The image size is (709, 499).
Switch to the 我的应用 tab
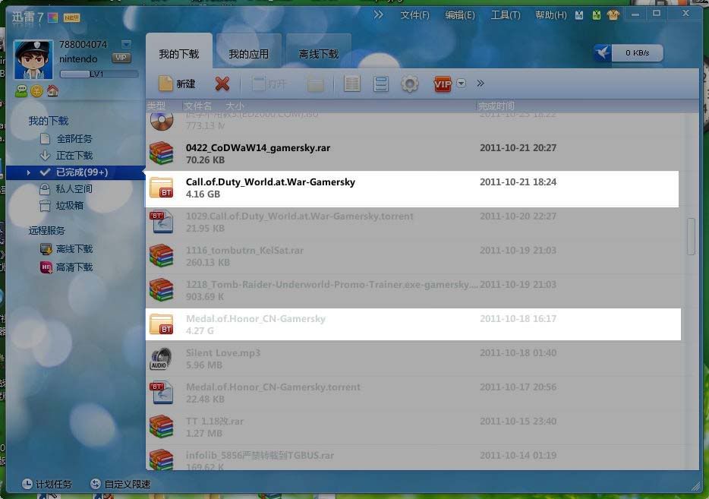click(249, 54)
